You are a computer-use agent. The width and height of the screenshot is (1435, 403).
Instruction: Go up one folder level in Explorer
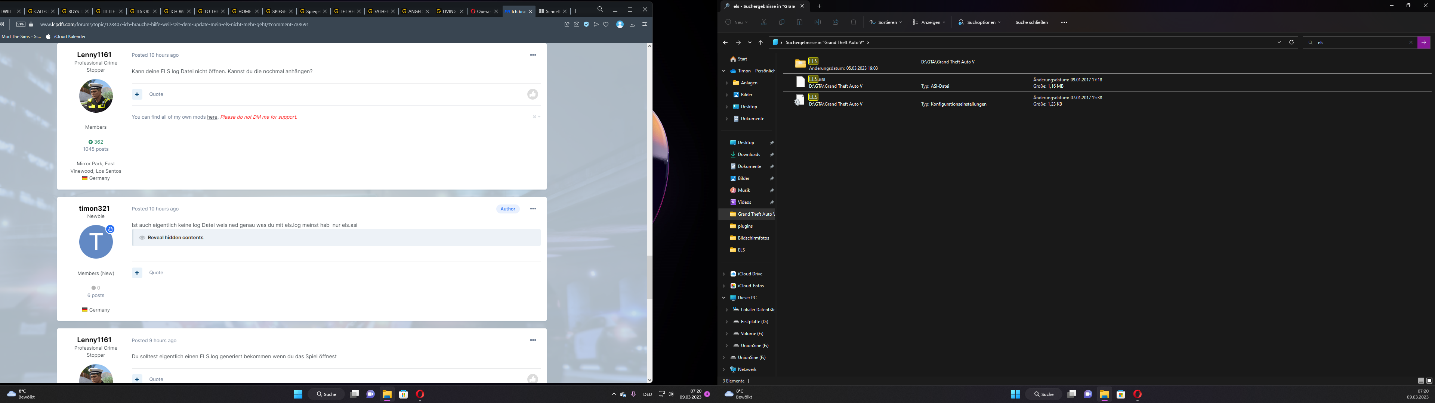(760, 42)
